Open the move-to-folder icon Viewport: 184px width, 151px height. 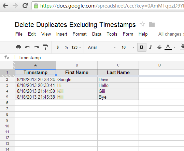click(152, 24)
